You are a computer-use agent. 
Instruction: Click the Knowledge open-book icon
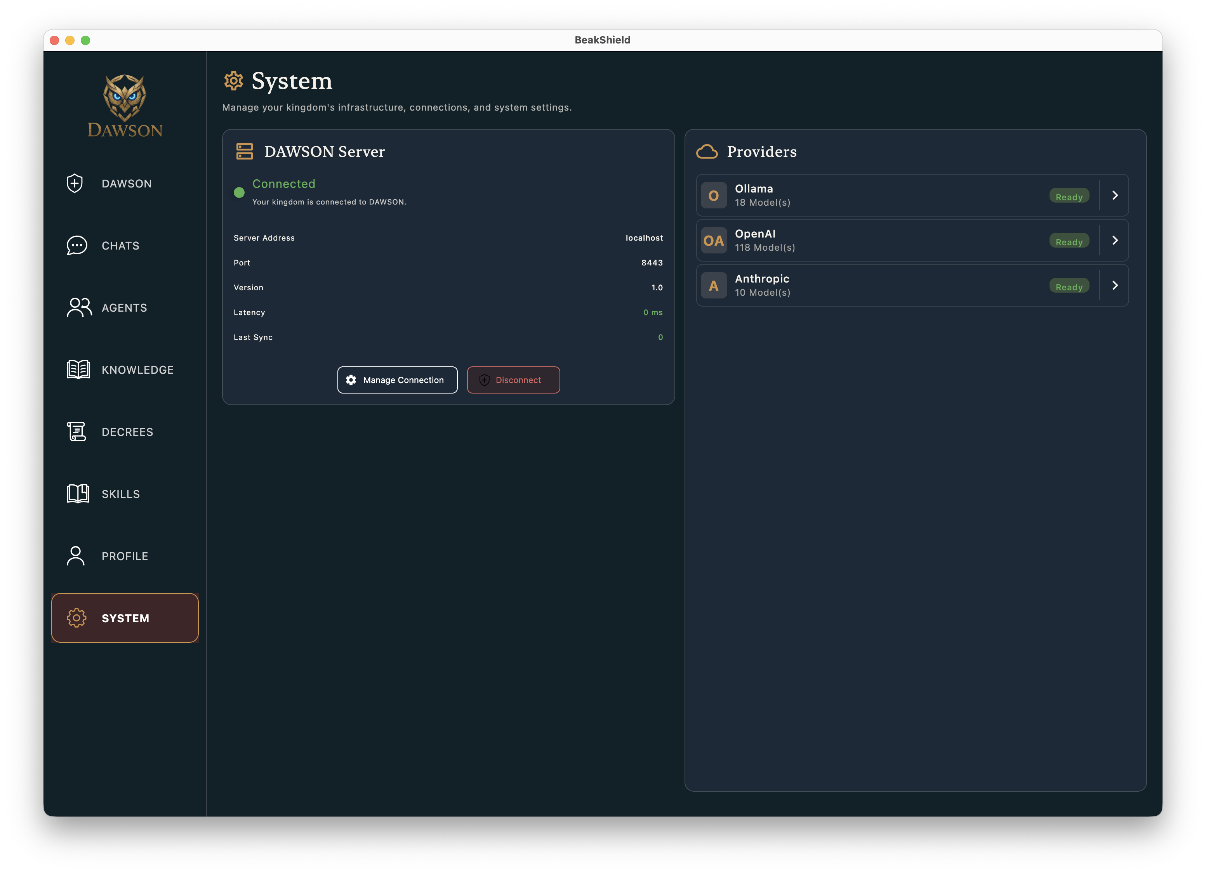point(78,369)
